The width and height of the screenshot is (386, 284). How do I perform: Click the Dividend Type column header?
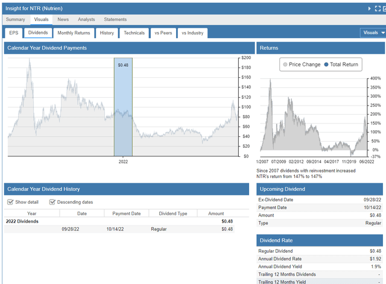173,213
